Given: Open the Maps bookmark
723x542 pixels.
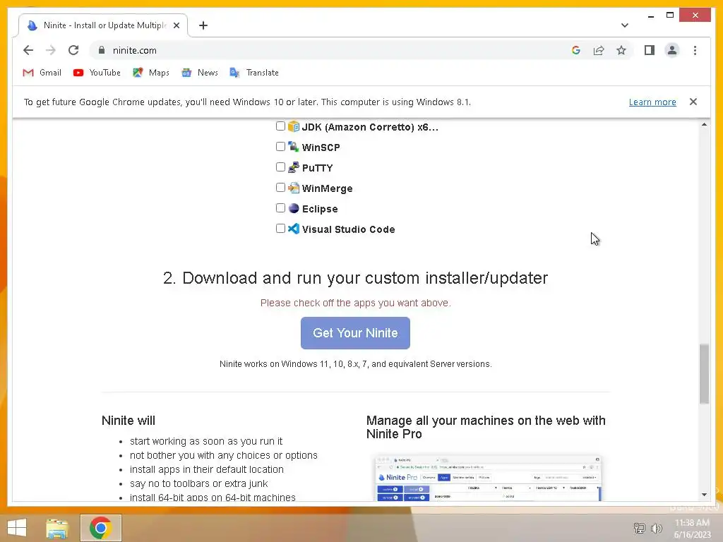Looking at the screenshot, I should [x=151, y=73].
